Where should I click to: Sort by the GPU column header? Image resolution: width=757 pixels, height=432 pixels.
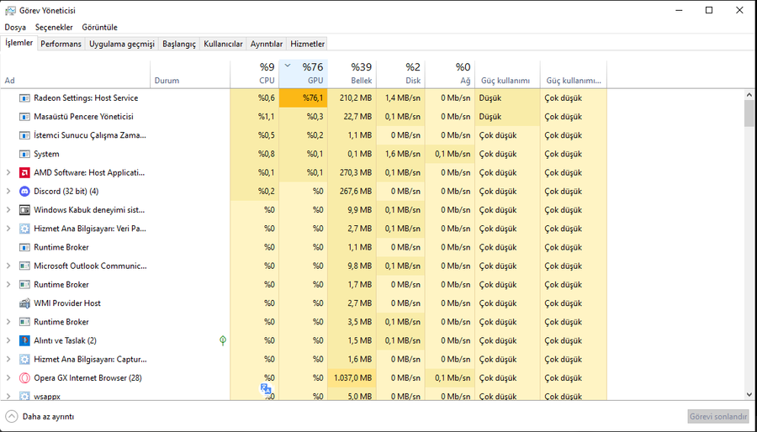pyautogui.click(x=303, y=74)
